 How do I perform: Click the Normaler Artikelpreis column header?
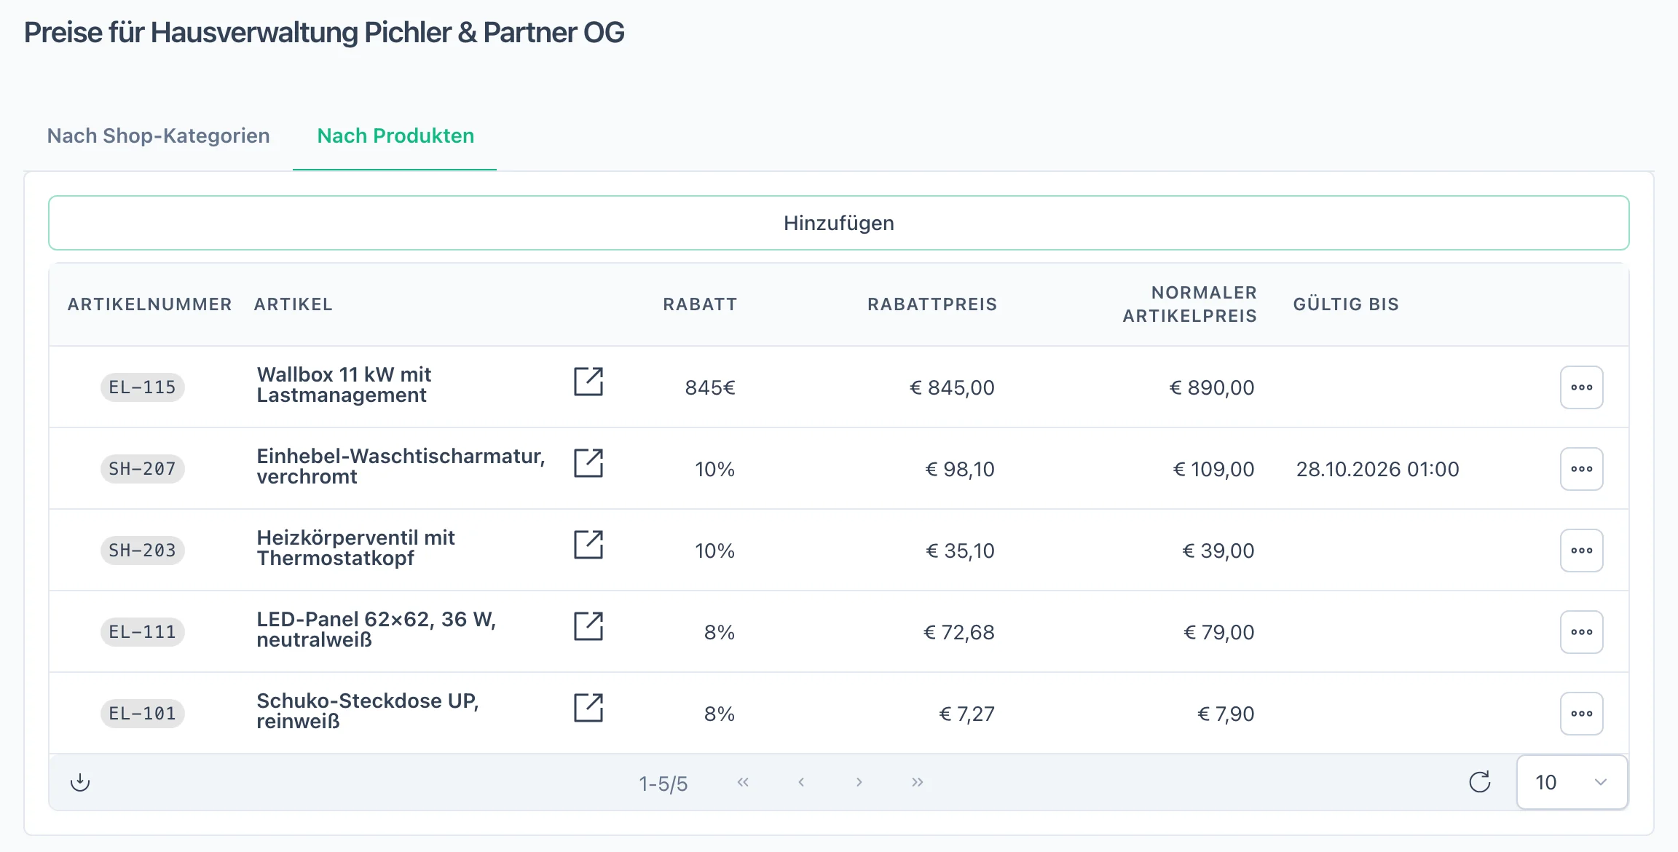(1190, 304)
